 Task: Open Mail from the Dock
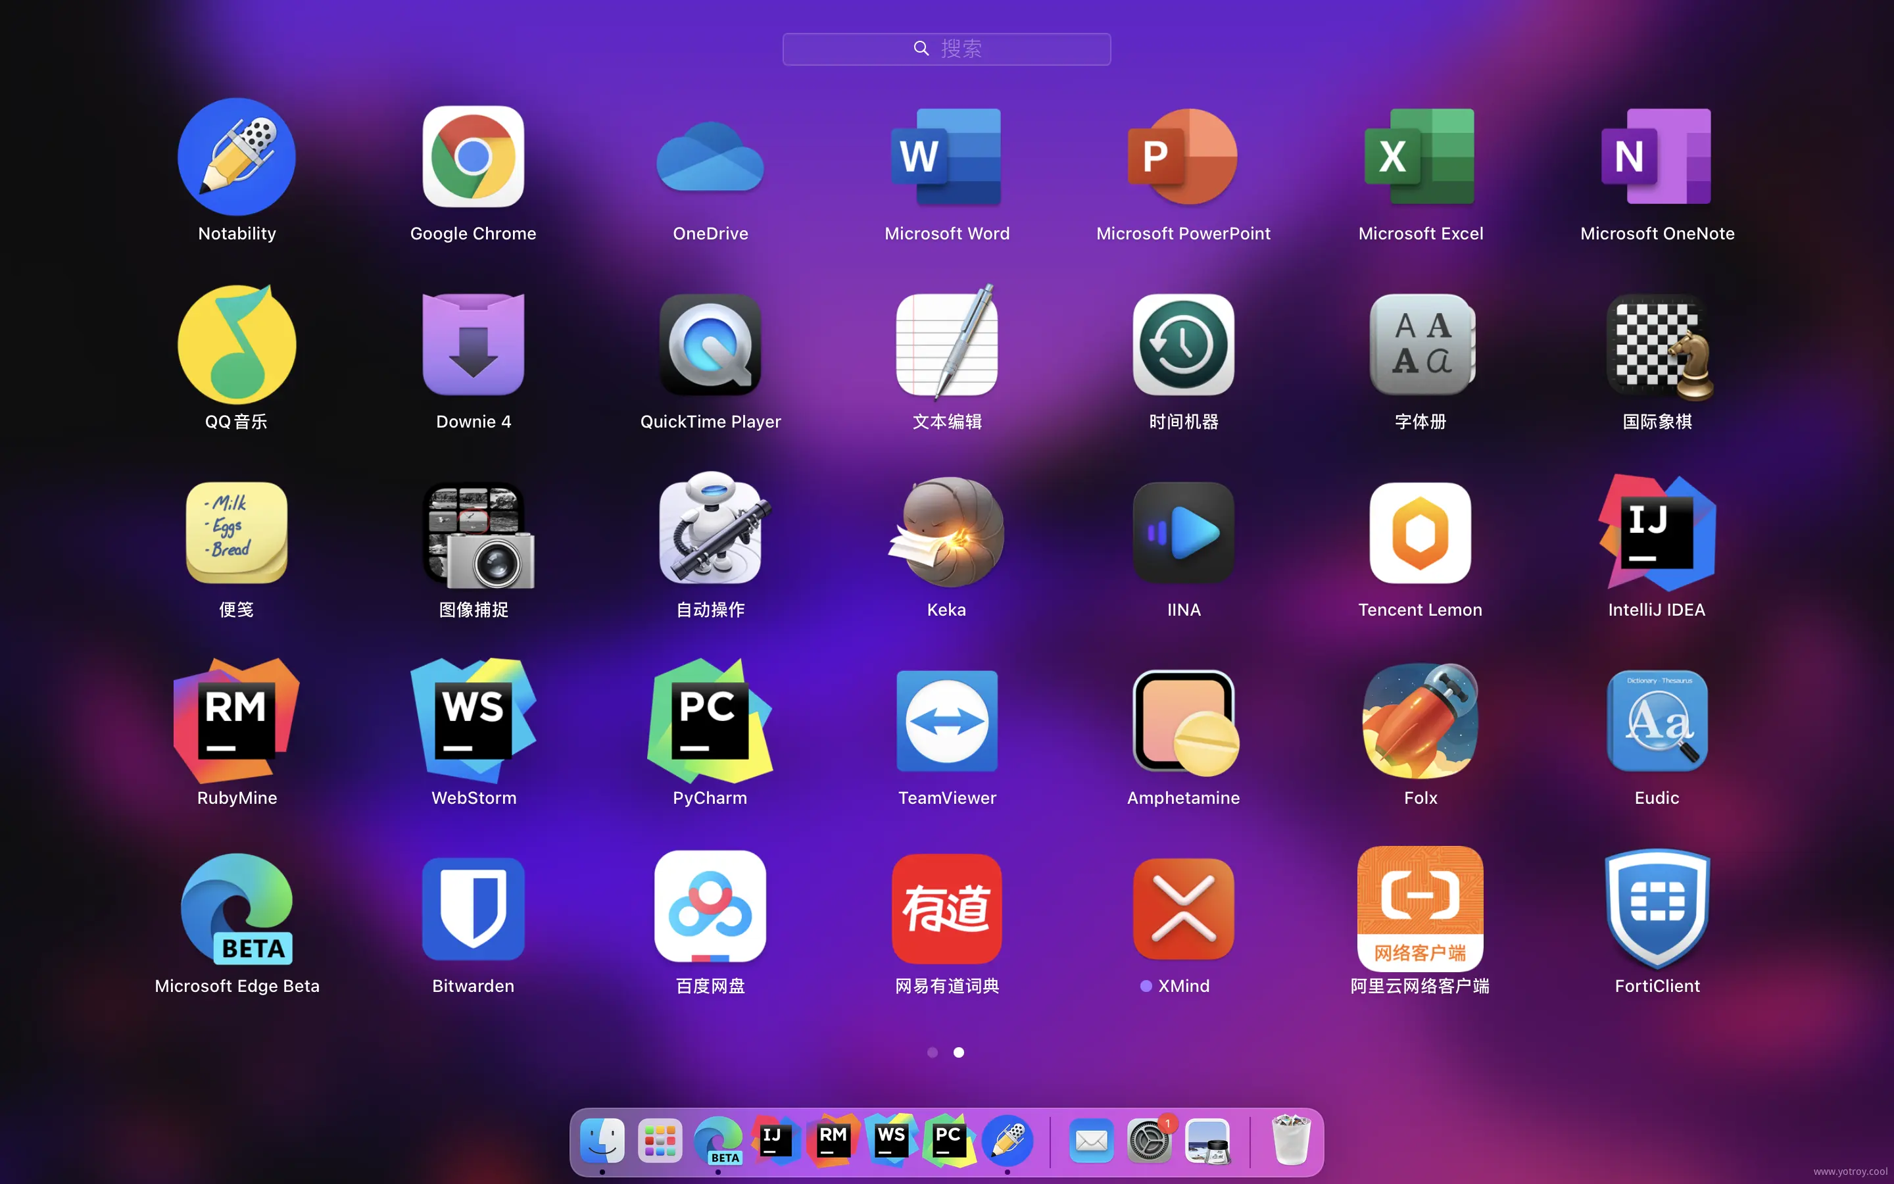click(1091, 1141)
